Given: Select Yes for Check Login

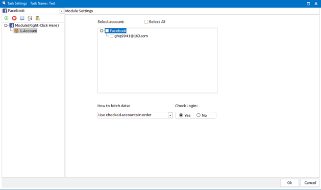Looking at the screenshot, I should pos(181,115).
